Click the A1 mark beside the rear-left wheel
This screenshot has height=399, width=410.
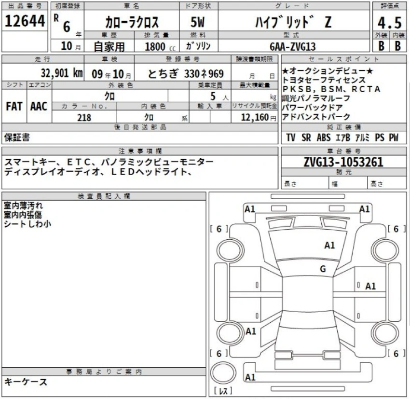pos(251,331)
